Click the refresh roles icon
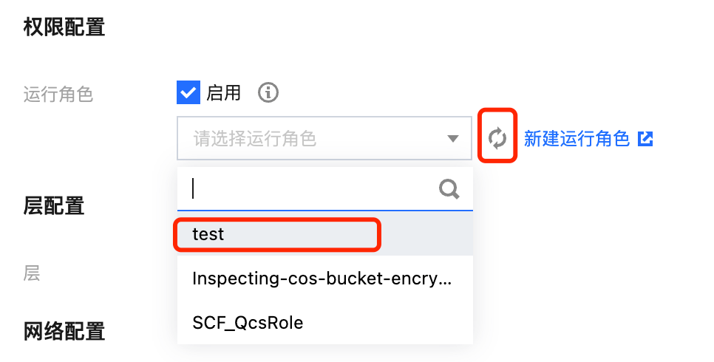The image size is (714, 362). click(x=498, y=137)
